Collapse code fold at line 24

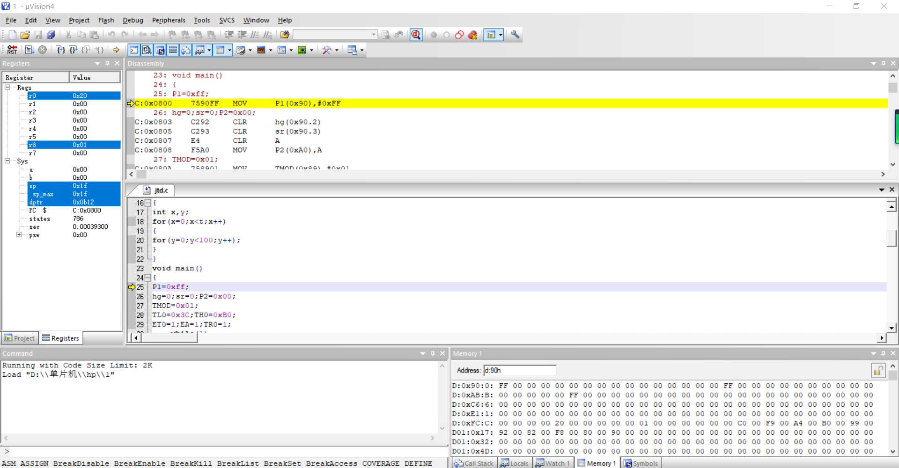[147, 278]
